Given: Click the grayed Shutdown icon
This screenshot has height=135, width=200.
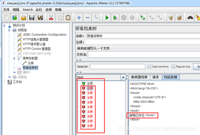Looking at the screenshot, I should tap(132, 18).
